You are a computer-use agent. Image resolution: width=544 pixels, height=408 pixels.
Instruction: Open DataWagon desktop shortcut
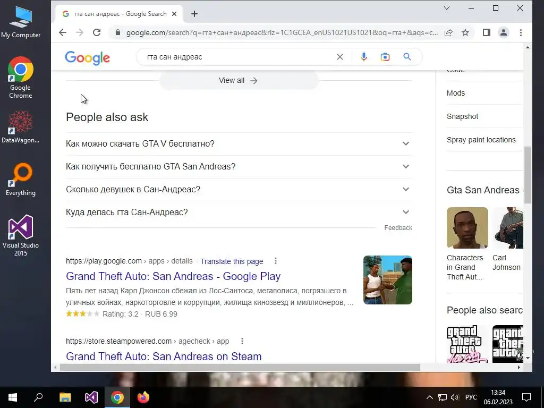21,127
